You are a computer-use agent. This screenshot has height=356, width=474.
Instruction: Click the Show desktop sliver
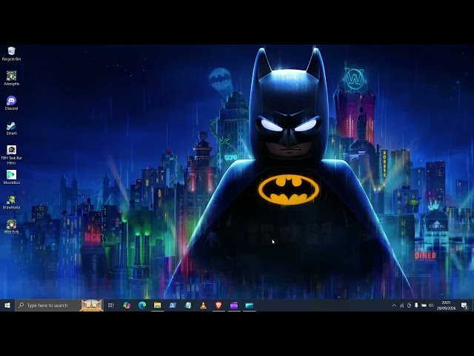[473, 305]
